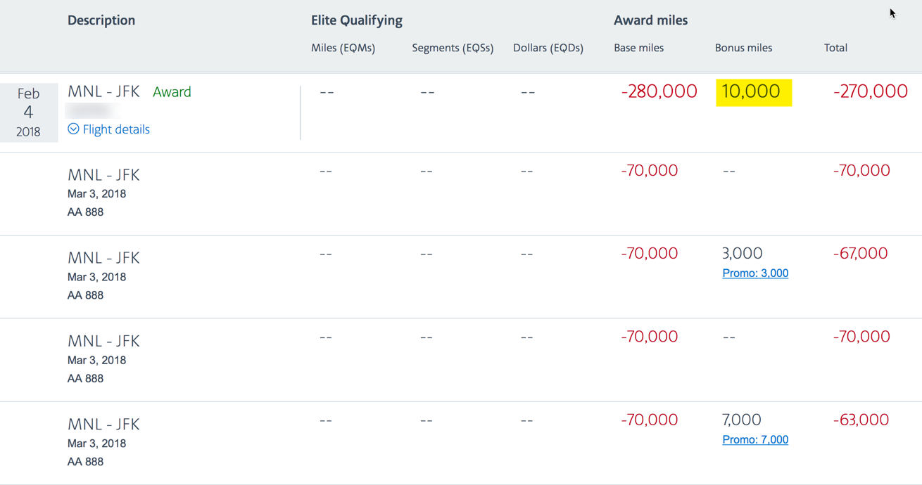This screenshot has height=485, width=922.
Task: Click the -280,000 base miles value
Action: pos(659,91)
